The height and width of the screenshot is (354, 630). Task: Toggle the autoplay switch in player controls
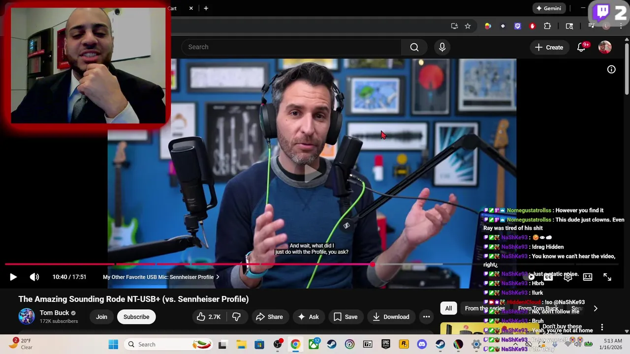[530, 277]
